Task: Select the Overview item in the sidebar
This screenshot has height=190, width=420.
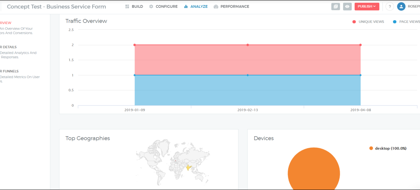Action: click(6, 23)
